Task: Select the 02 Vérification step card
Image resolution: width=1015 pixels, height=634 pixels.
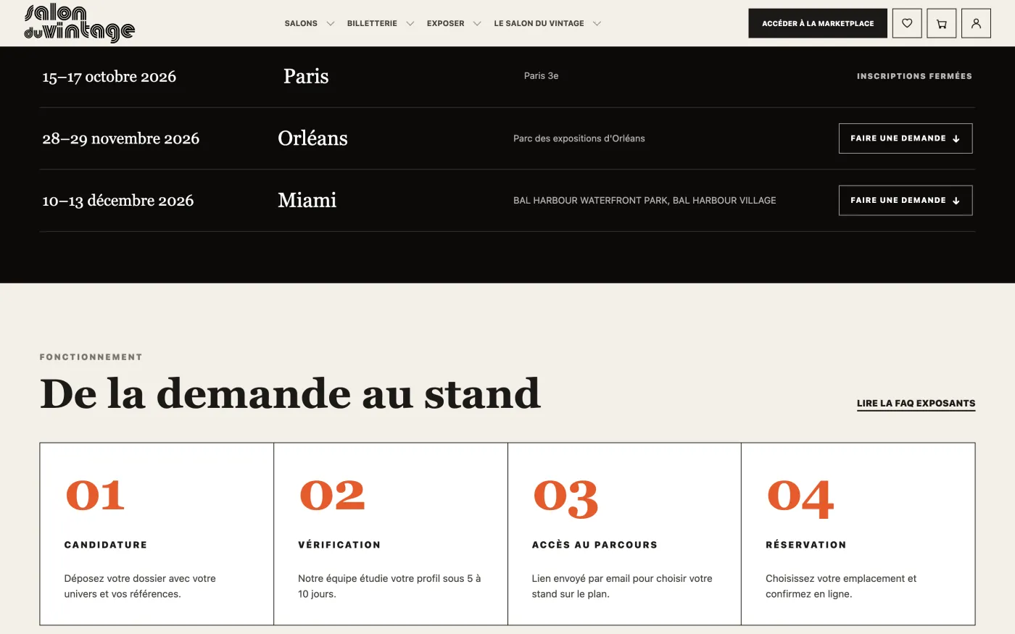Action: 391,534
